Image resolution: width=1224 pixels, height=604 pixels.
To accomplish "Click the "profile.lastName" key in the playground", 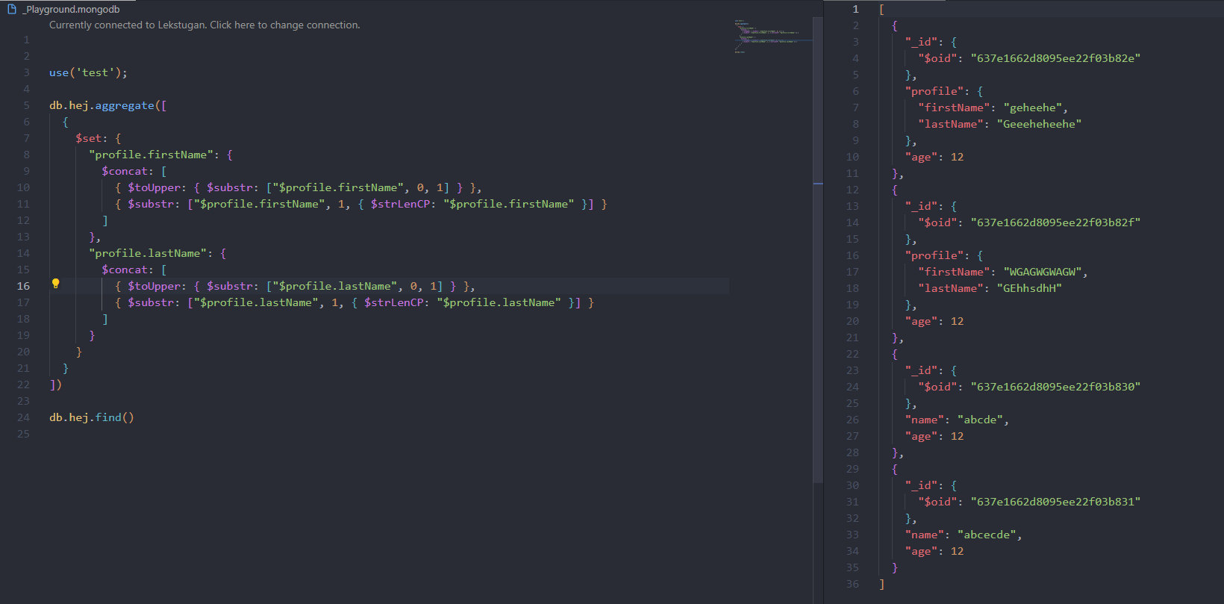I will [147, 253].
